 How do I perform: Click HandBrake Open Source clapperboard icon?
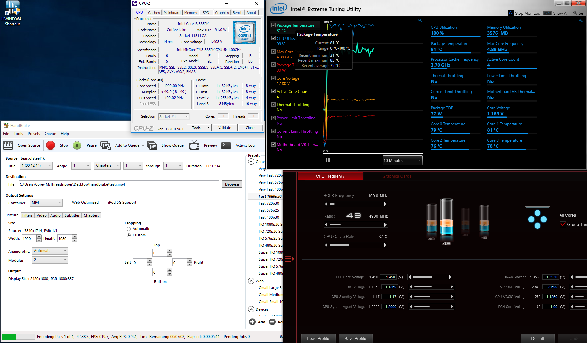click(x=8, y=145)
